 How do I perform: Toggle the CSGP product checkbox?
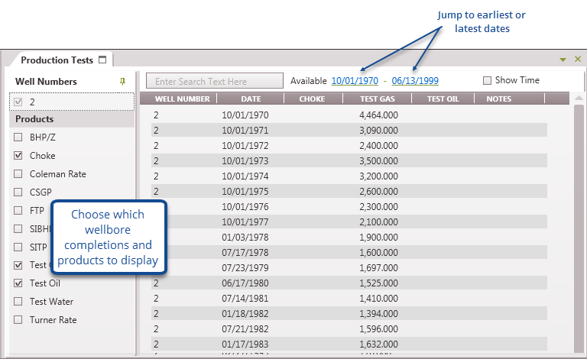(18, 192)
